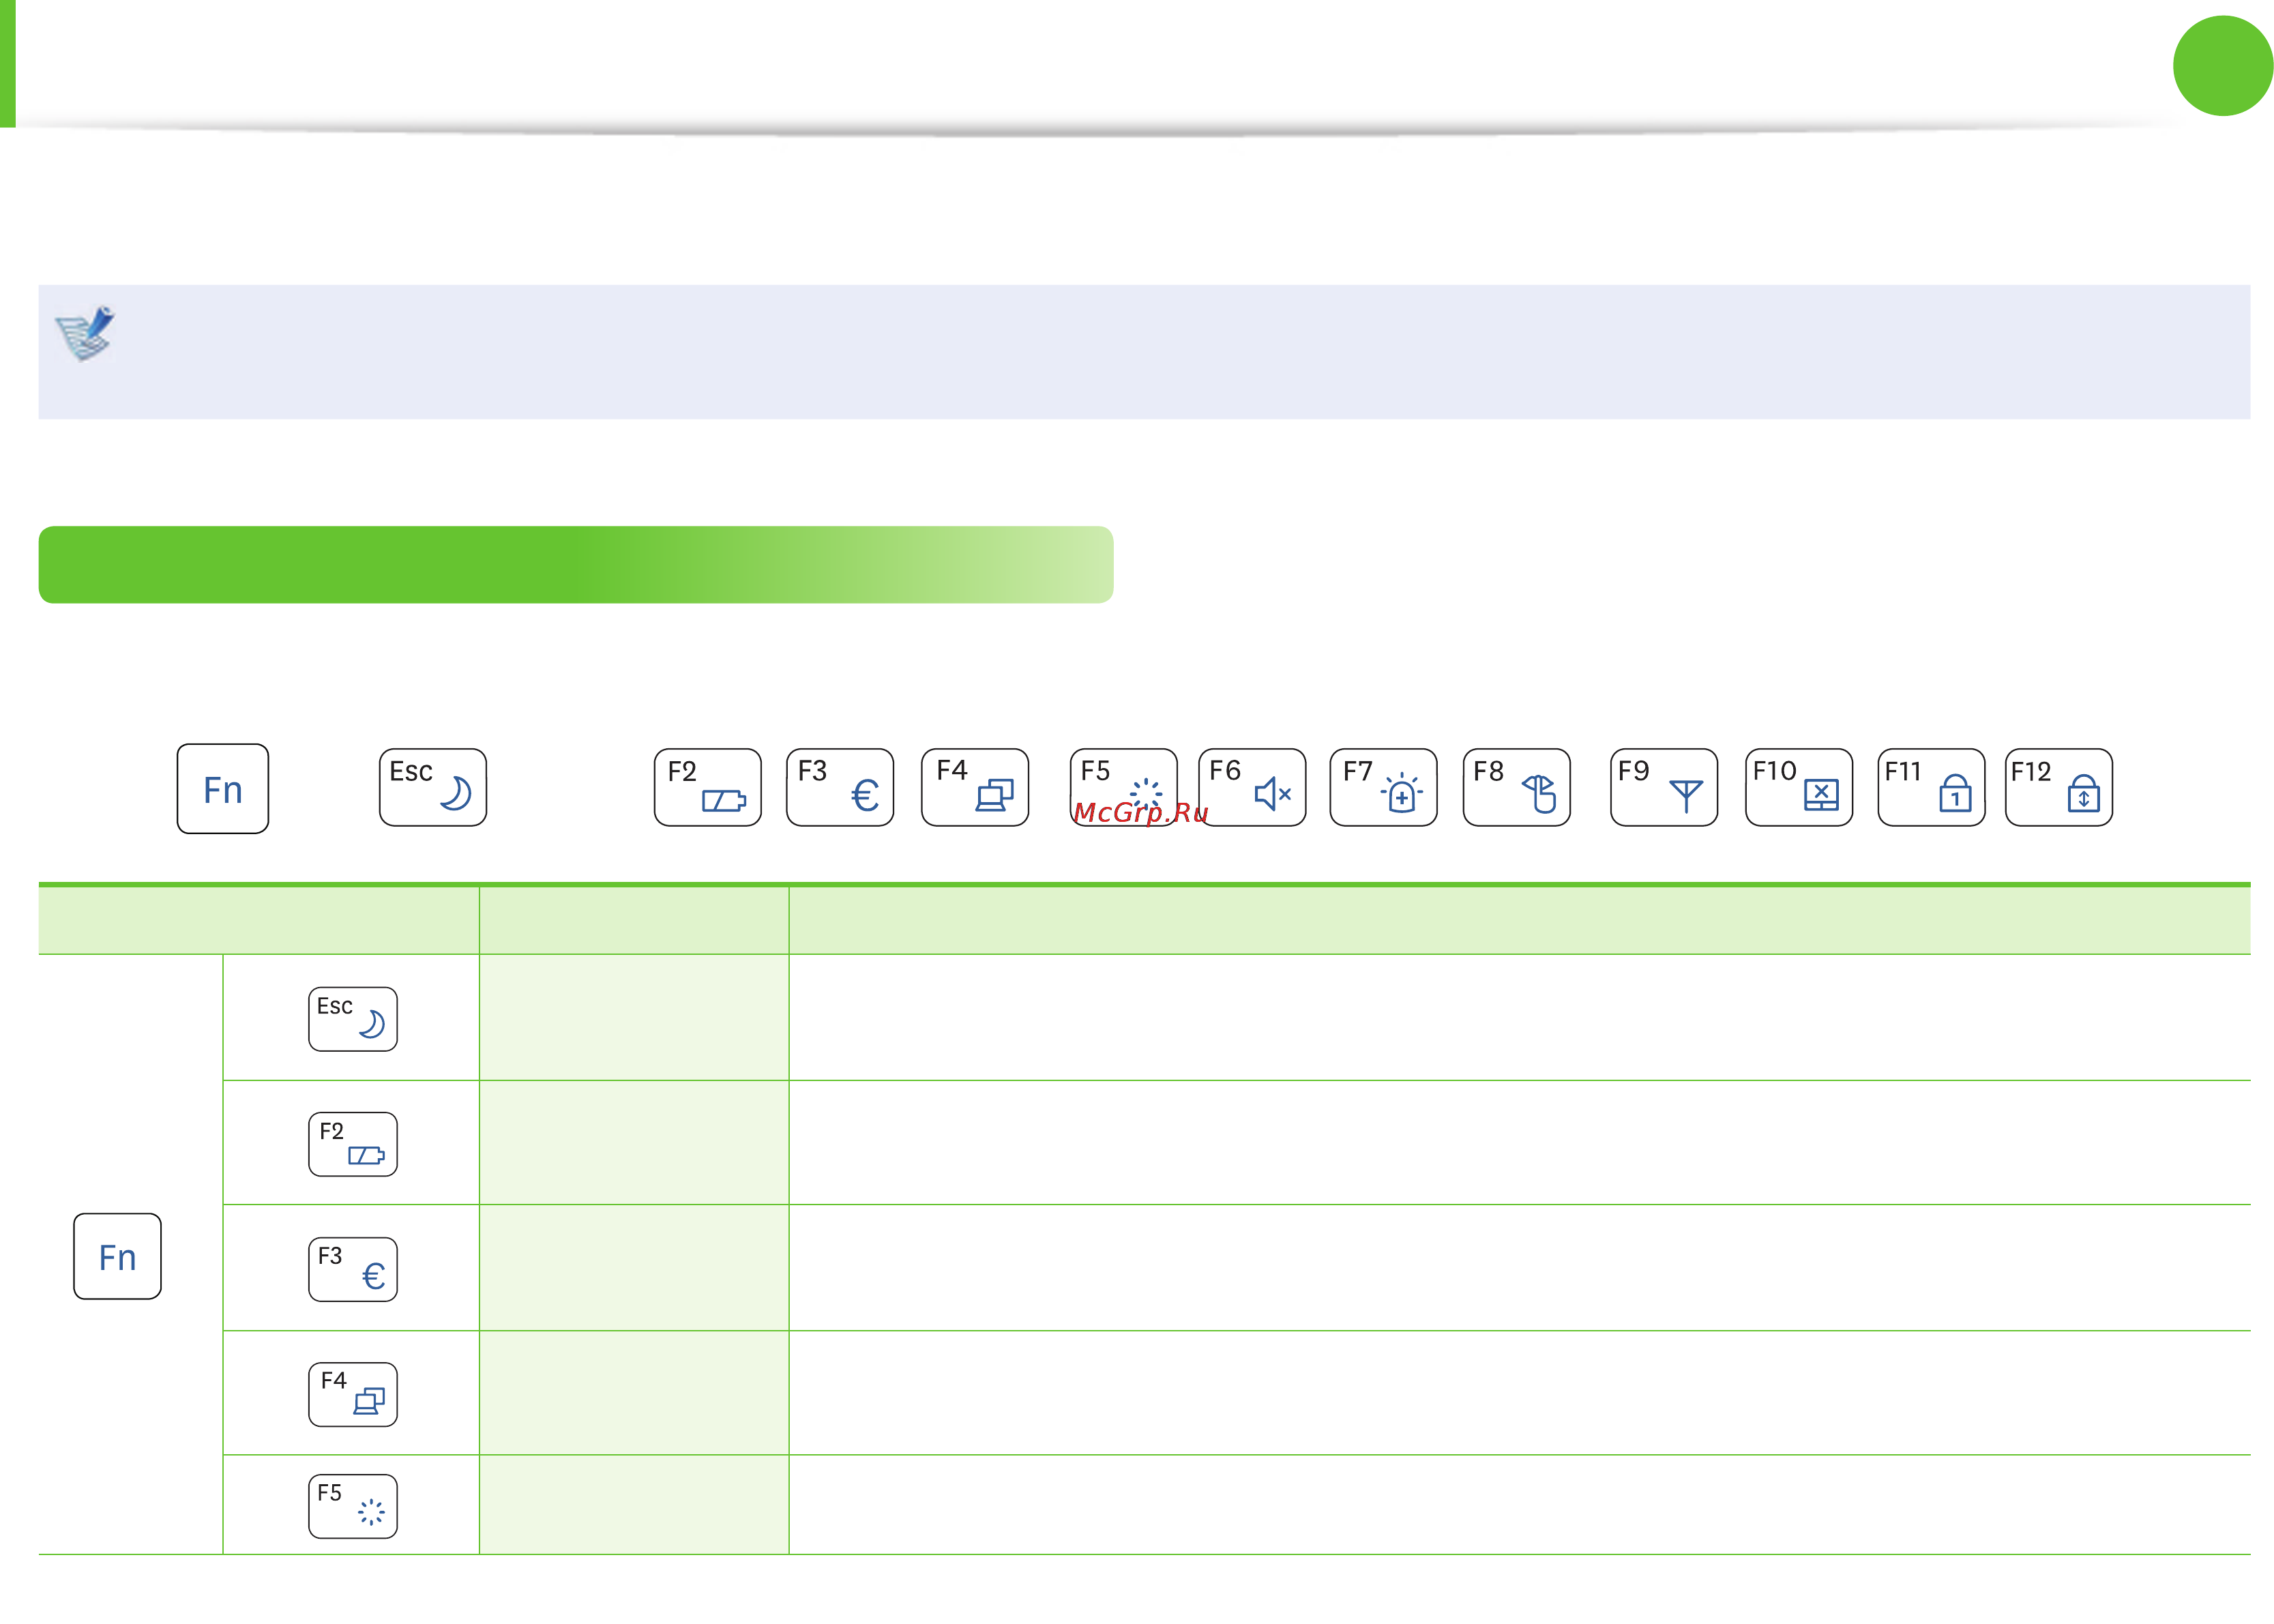2274x1624 pixels.
Task: Click the large Fn key in the key row
Action: 222,788
